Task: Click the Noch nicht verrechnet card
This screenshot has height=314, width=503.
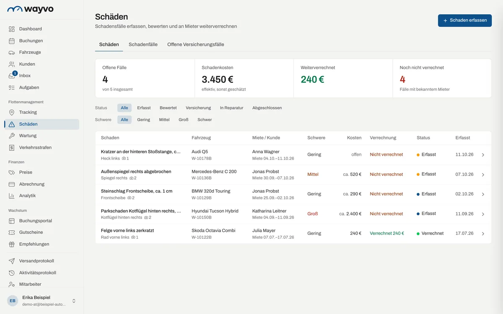Action: click(442, 78)
